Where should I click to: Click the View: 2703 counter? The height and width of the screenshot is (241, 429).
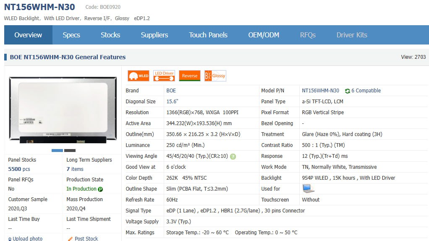coord(413,57)
